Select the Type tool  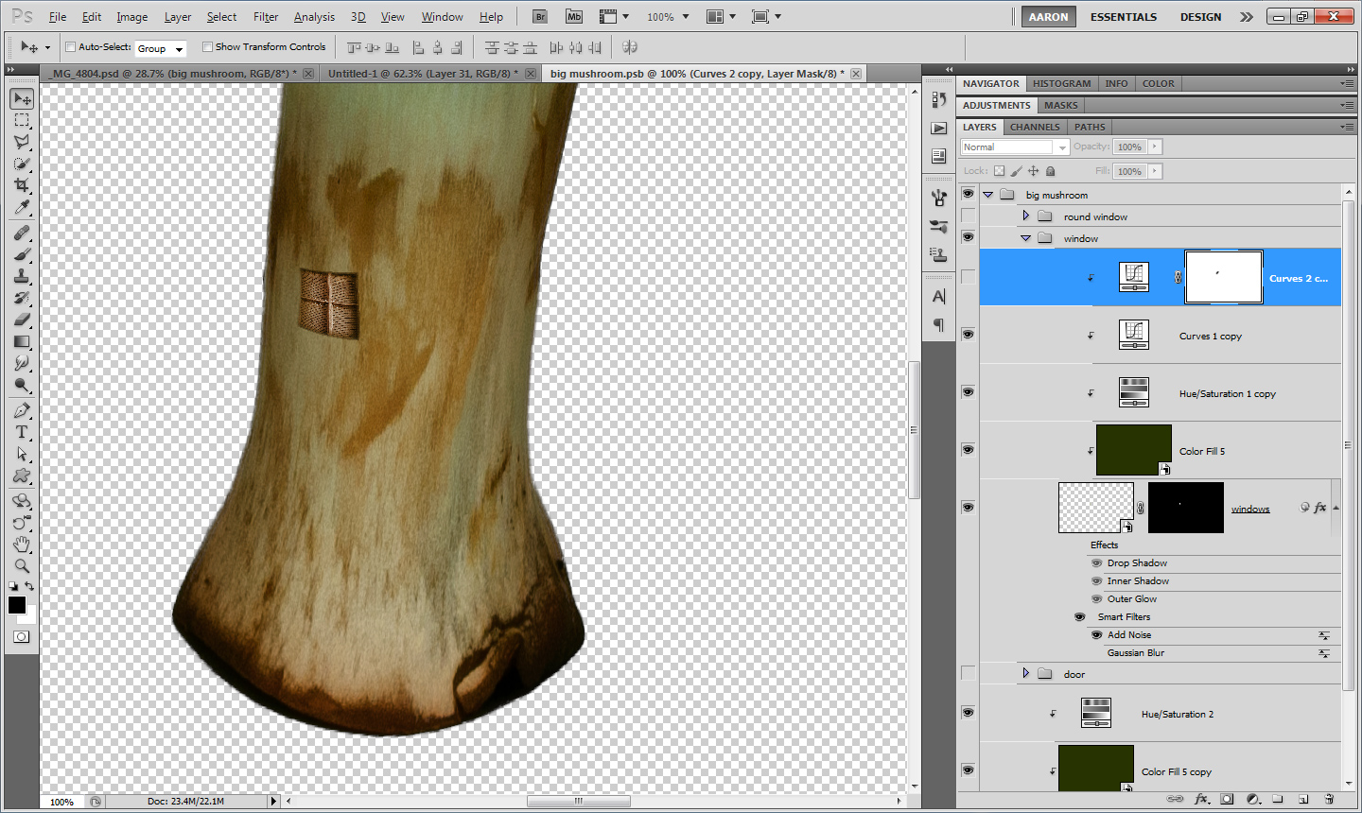click(22, 432)
